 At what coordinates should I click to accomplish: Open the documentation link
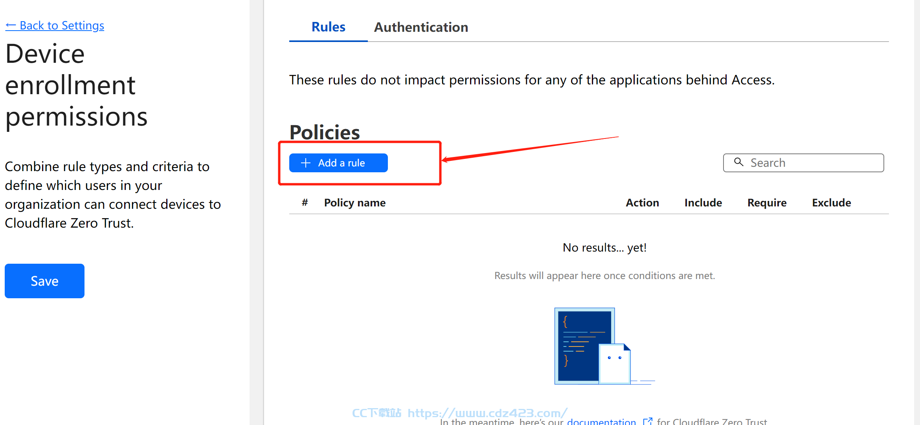pyautogui.click(x=601, y=421)
